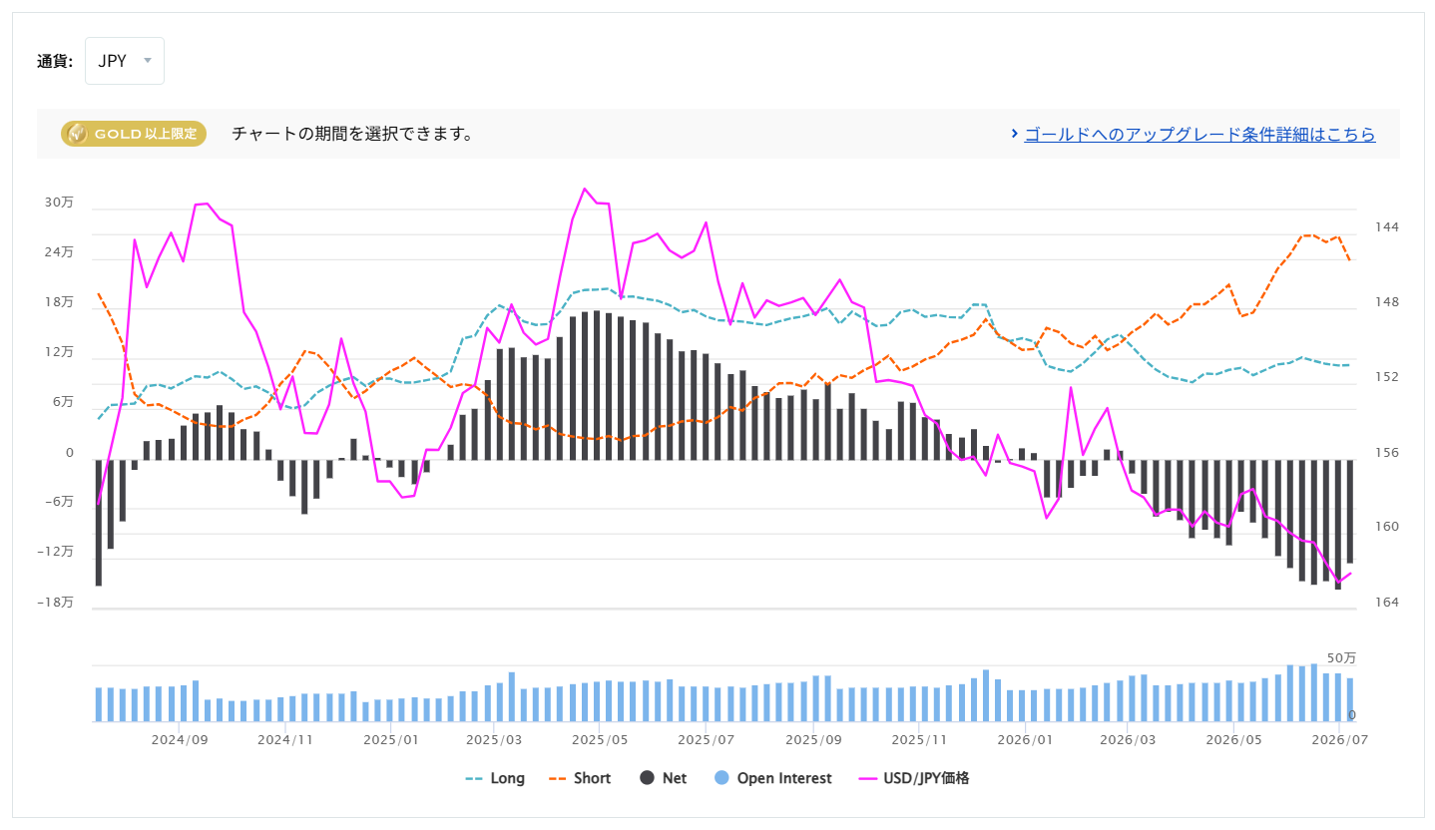The height and width of the screenshot is (830, 1435).
Task: Toggle Open Interest series in legend
Action: (x=773, y=778)
